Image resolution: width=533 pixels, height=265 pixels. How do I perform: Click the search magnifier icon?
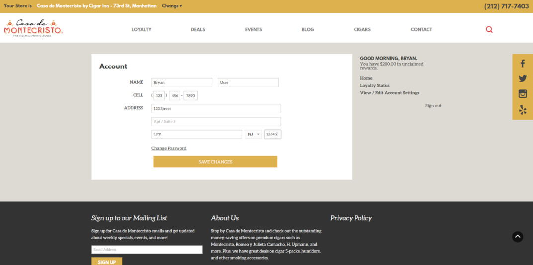click(x=489, y=29)
